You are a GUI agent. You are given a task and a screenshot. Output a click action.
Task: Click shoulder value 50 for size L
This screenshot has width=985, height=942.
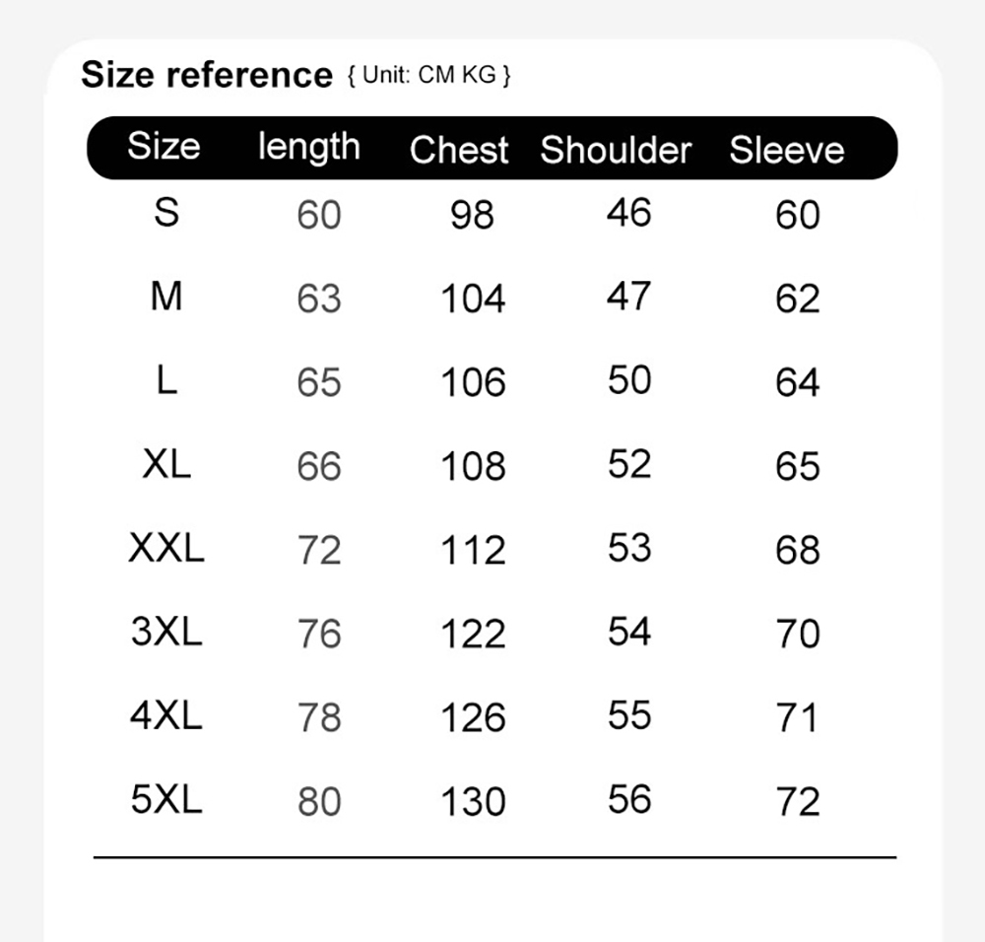point(629,380)
